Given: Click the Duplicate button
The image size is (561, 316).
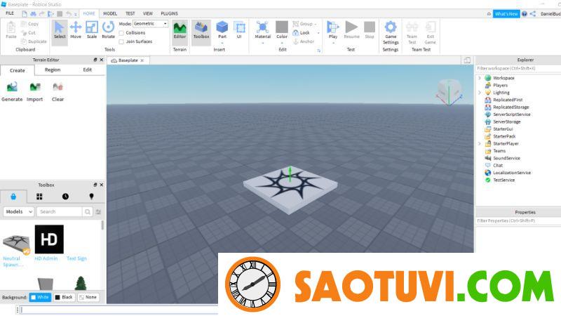Looking at the screenshot, I should (34, 41).
